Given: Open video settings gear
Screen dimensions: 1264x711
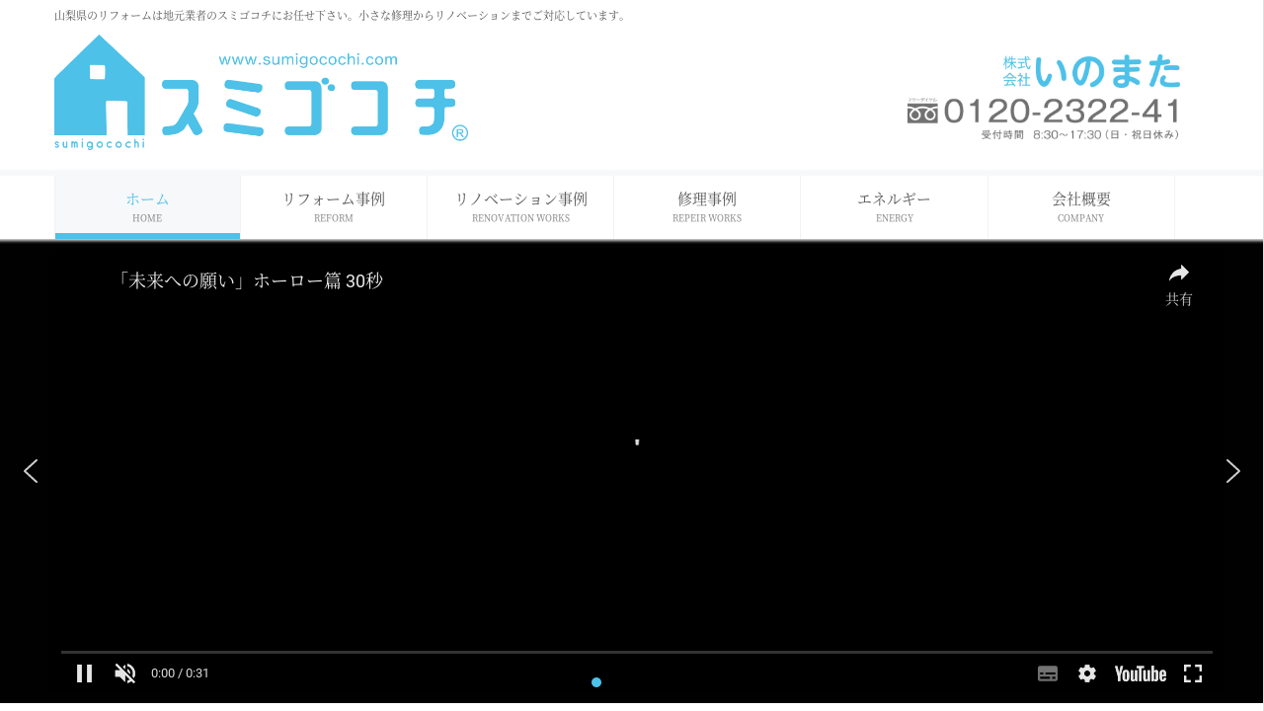Looking at the screenshot, I should click(x=1087, y=673).
